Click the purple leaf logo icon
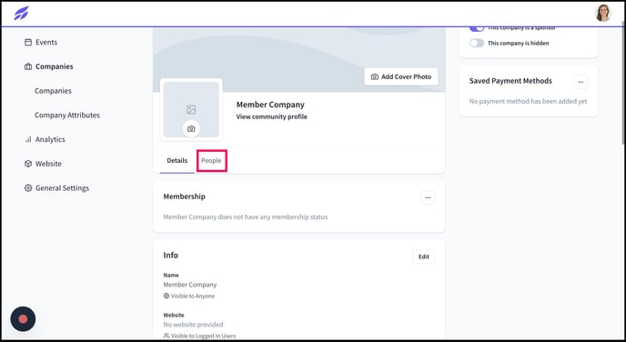Viewport: 626px width, 342px height. [21, 13]
